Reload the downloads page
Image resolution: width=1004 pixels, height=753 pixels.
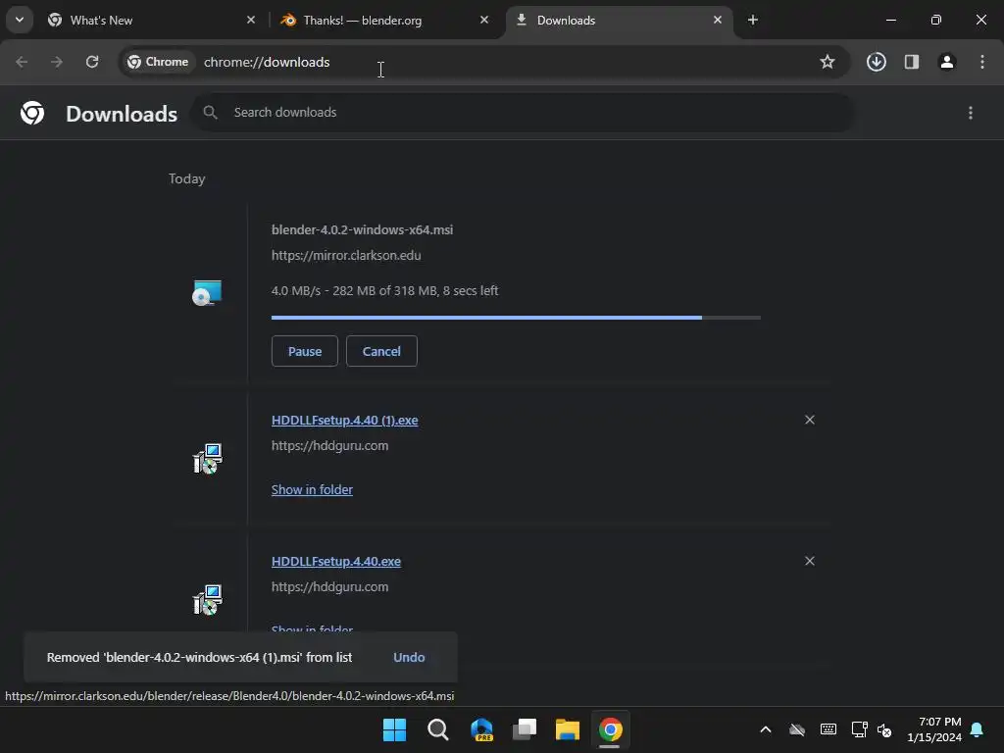tap(92, 62)
